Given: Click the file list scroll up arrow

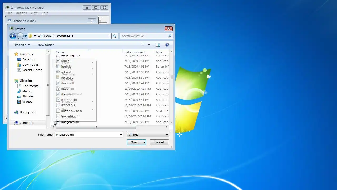Looking at the screenshot, I should point(171,52).
